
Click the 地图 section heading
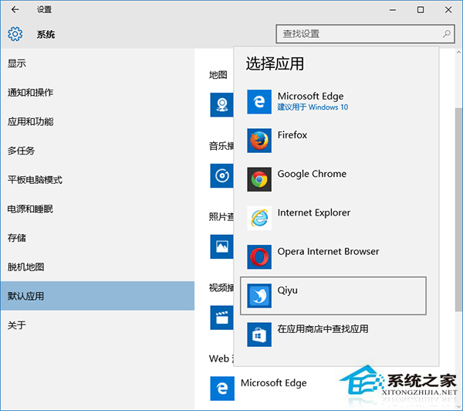click(218, 75)
